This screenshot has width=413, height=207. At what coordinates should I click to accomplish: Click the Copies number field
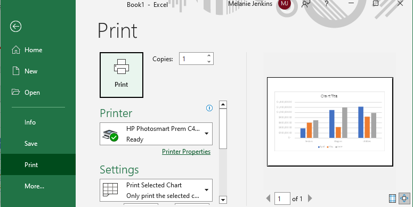point(193,59)
